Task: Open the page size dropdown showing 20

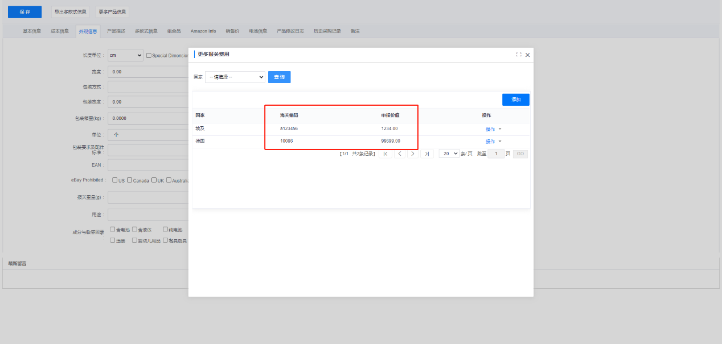Action: (x=449, y=154)
